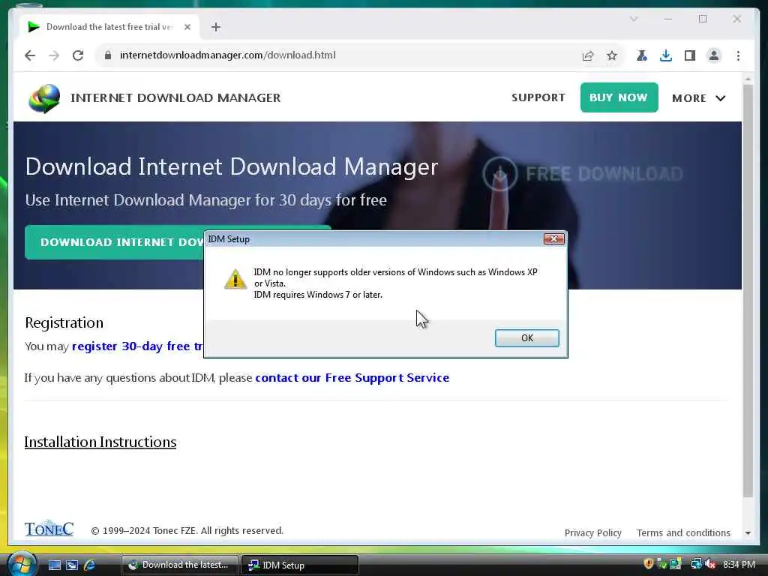This screenshot has height=576, width=768.
Task: Click the DOWNLOAD INTERNET DOWNLOAD MANAGER button
Action: (x=114, y=242)
